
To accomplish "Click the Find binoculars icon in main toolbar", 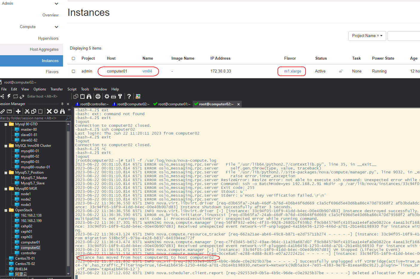I will (89, 96).
